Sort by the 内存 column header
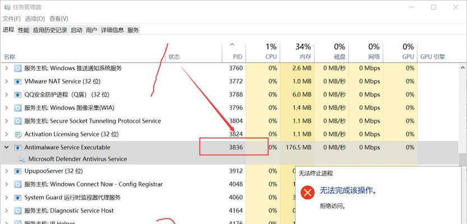Viewport: 467px width, 224px height. tap(297, 52)
